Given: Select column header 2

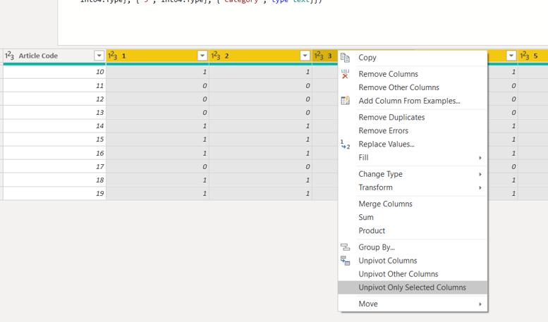Looking at the screenshot, I should tap(260, 56).
